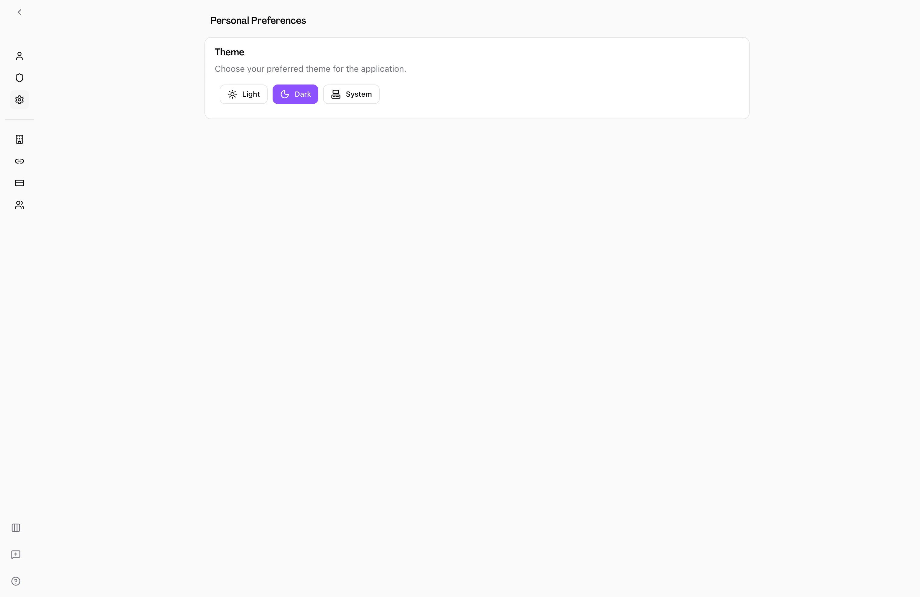
Task: Click the sun icon in Light button
Action: [232, 94]
